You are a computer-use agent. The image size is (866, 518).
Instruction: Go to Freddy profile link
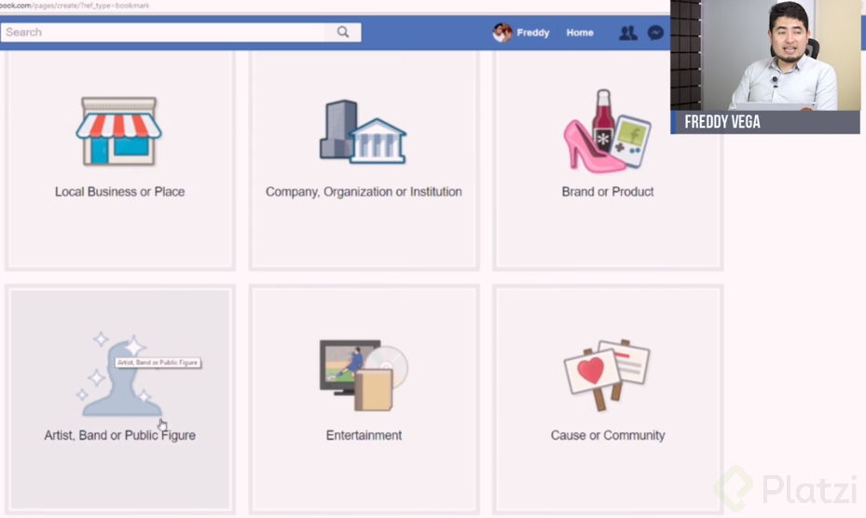click(x=532, y=33)
